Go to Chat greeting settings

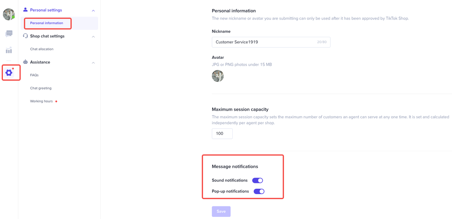pyautogui.click(x=41, y=88)
